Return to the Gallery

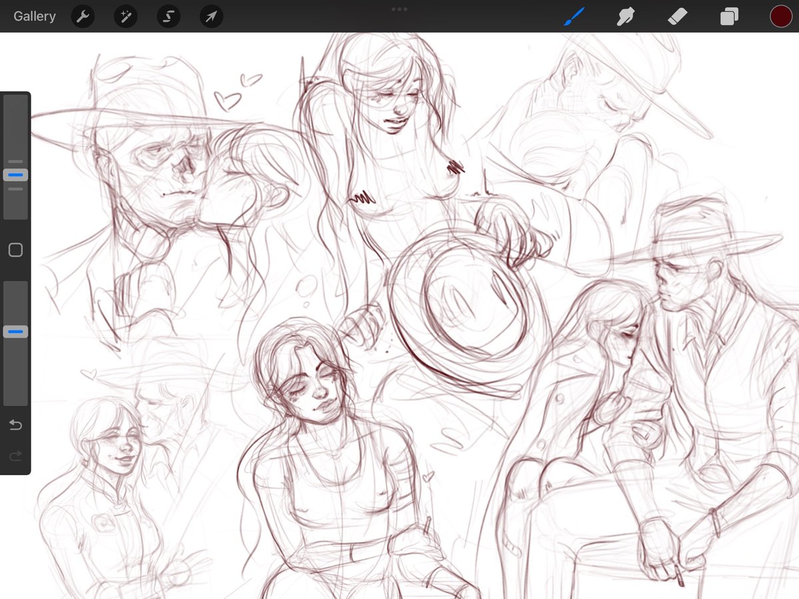pos(35,16)
